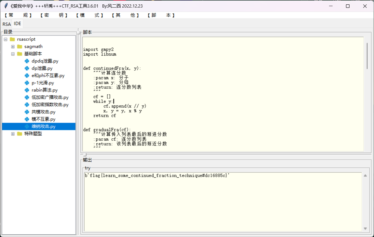This screenshot has height=237, width=374.
Task: Click Python icon of dp泄露.py
Action: (27, 68)
